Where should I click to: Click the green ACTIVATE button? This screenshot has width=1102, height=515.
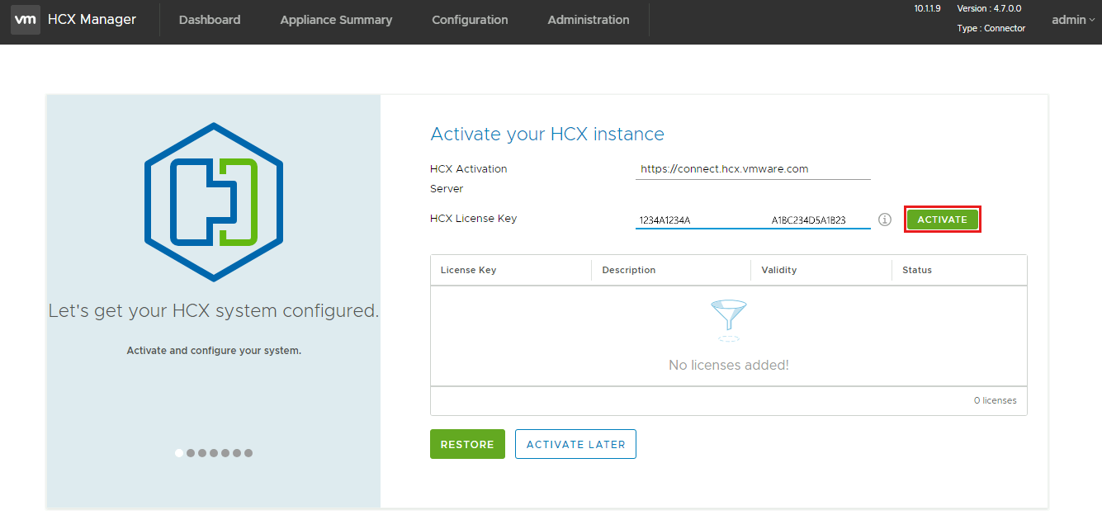[942, 220]
